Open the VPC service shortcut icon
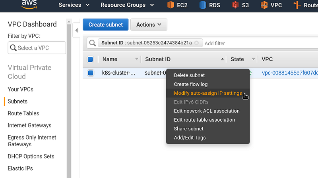The height and width of the screenshot is (178, 318). pyautogui.click(x=264, y=5)
